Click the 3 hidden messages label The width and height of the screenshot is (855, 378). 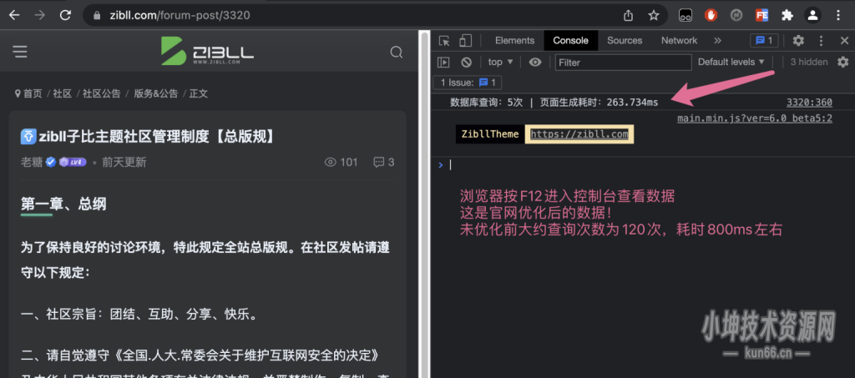tap(809, 62)
